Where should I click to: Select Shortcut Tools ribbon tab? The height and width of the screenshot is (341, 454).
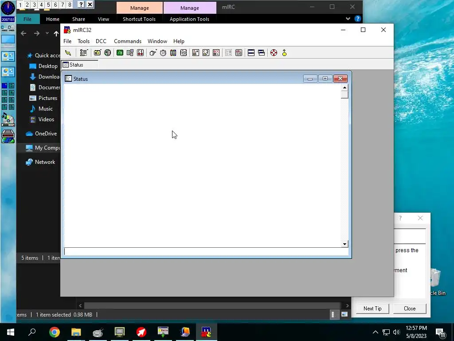(x=139, y=19)
